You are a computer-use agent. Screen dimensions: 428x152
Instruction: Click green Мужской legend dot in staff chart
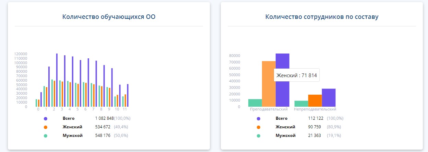coord(259,136)
